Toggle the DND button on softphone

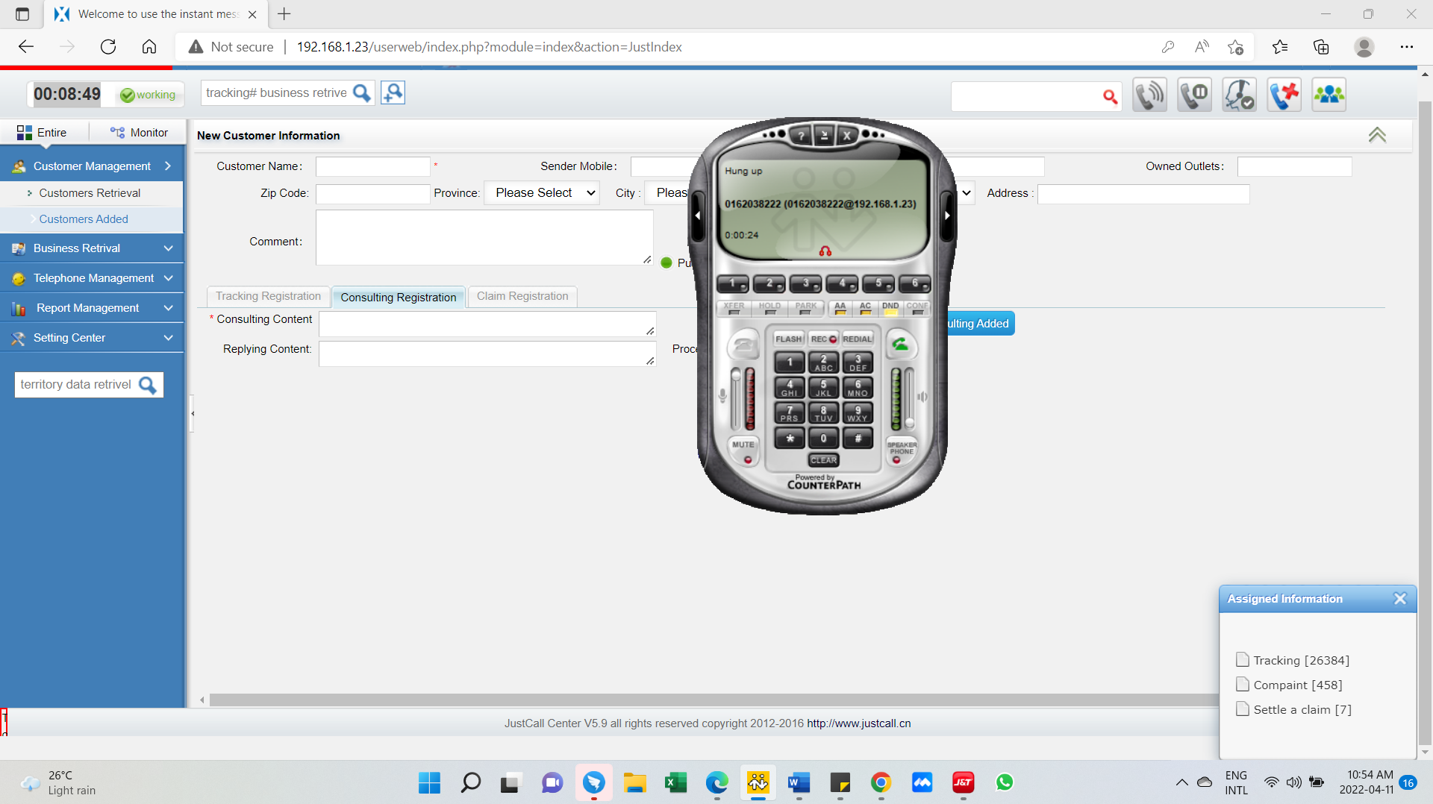(x=890, y=308)
